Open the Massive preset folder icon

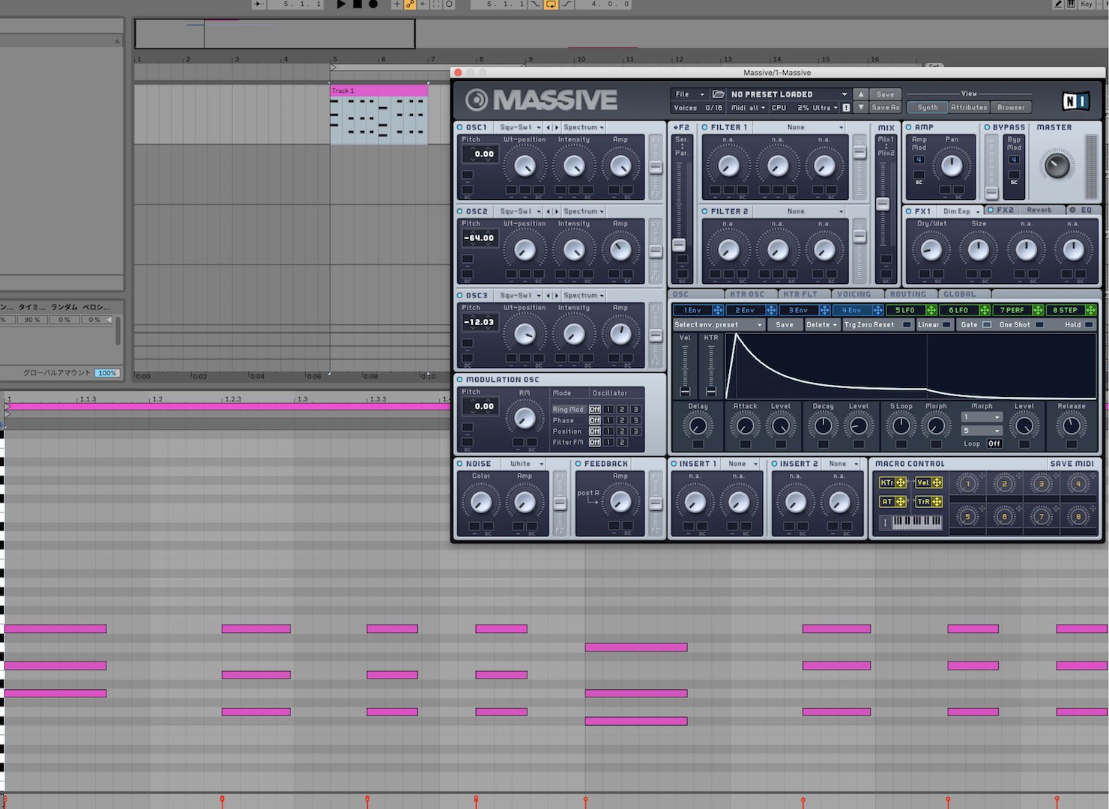point(719,94)
